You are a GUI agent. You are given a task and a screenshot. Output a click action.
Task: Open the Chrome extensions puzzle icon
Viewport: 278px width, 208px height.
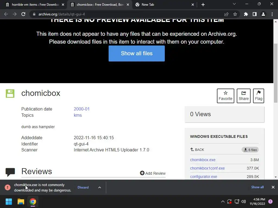click(x=246, y=14)
